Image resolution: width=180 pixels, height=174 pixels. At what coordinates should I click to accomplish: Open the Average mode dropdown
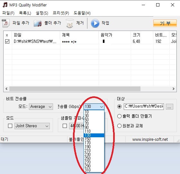click(41, 107)
